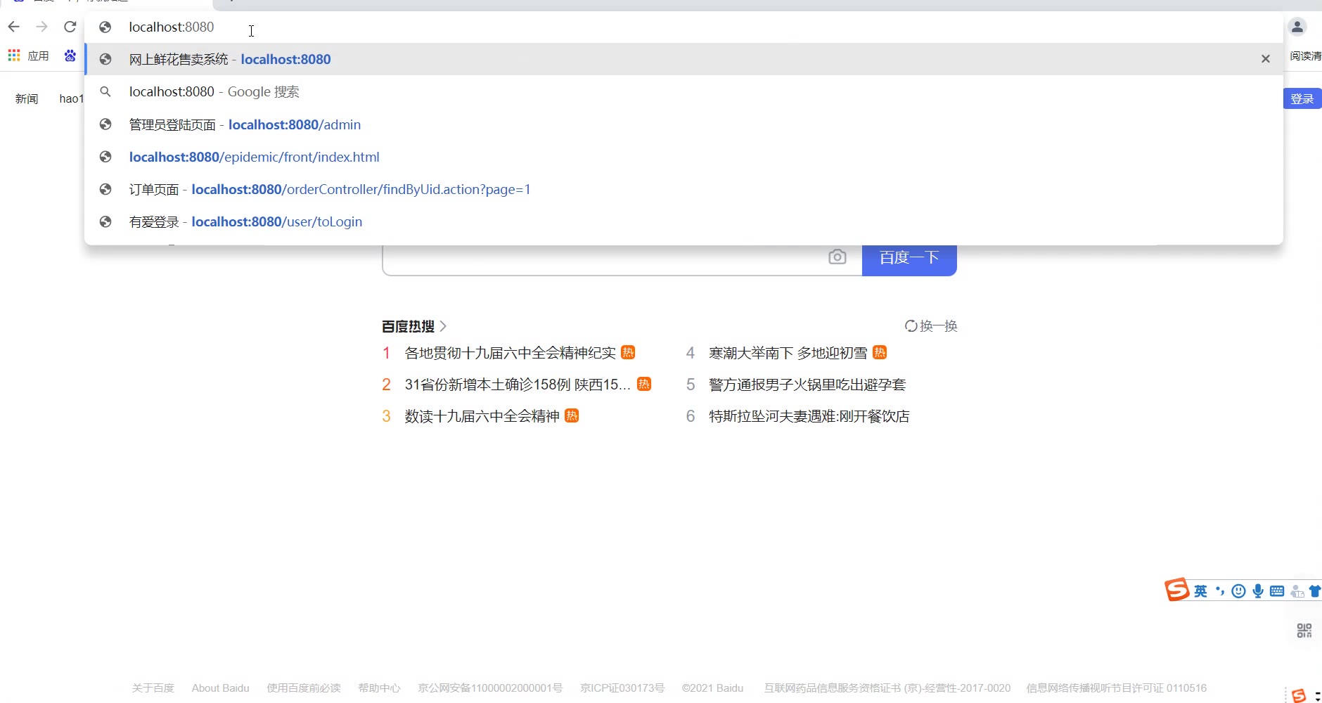Open hot topic 寒潮大举南下 多地迎初雪
The height and width of the screenshot is (703, 1322).
coord(788,353)
